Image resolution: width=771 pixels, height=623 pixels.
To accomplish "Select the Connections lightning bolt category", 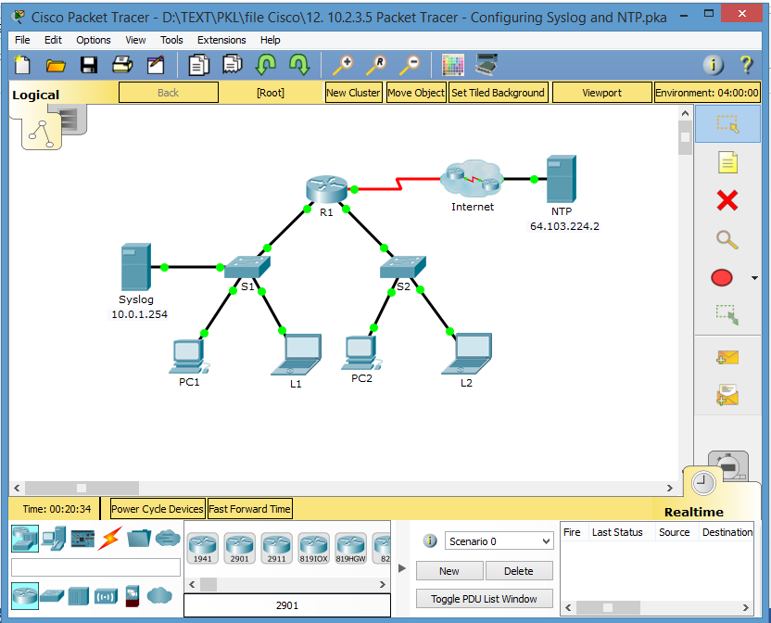I will [110, 539].
